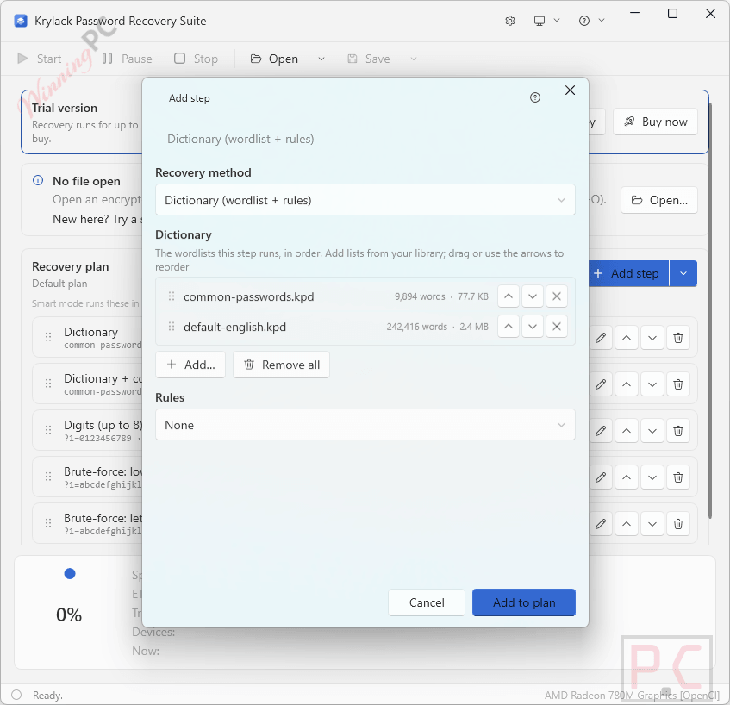
Task: Move default-english.kpd up in list
Action: tap(509, 327)
